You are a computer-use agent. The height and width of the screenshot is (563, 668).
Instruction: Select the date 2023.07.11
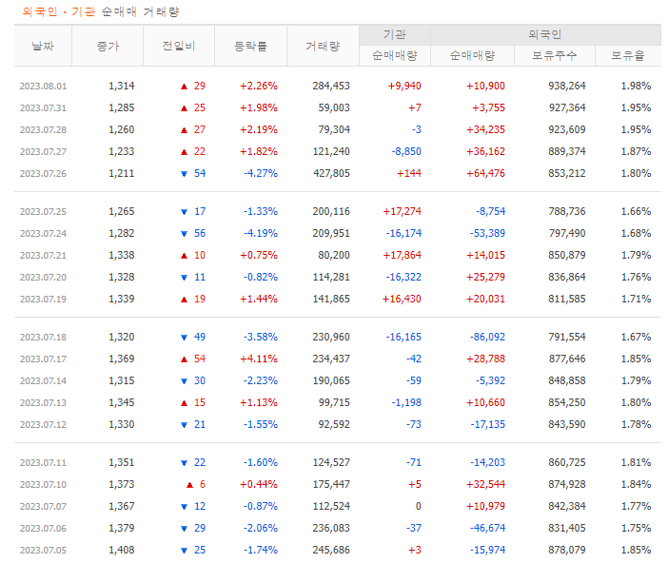pos(43,462)
